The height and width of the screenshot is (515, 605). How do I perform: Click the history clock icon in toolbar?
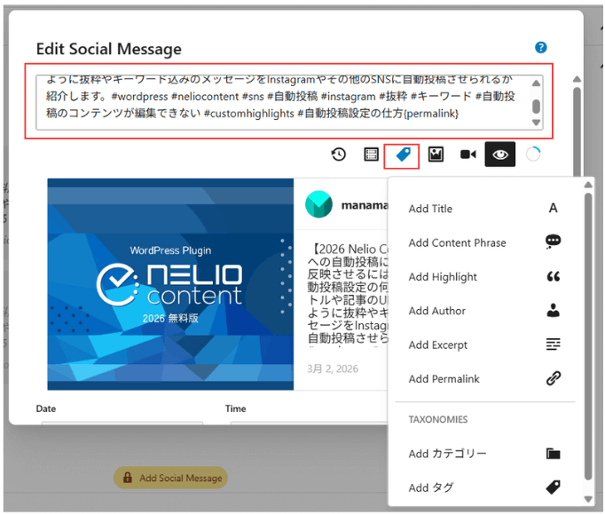pyautogui.click(x=339, y=154)
